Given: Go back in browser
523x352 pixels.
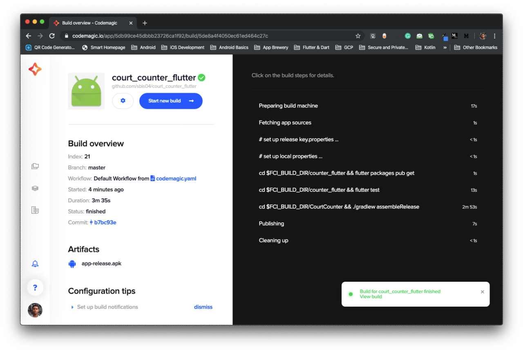Looking at the screenshot, I should (x=28, y=36).
